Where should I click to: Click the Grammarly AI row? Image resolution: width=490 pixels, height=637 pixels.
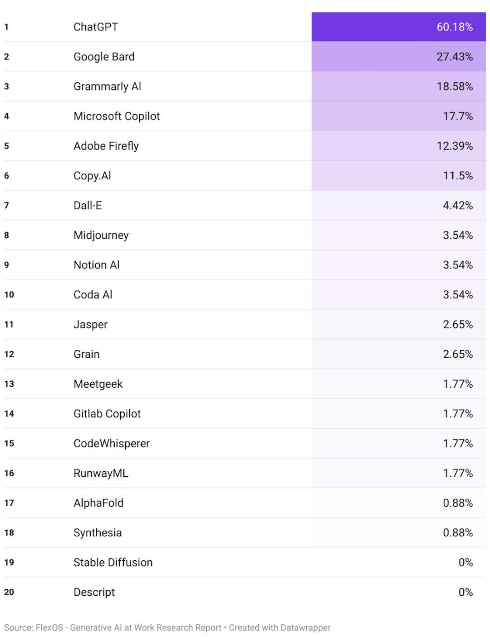click(107, 86)
